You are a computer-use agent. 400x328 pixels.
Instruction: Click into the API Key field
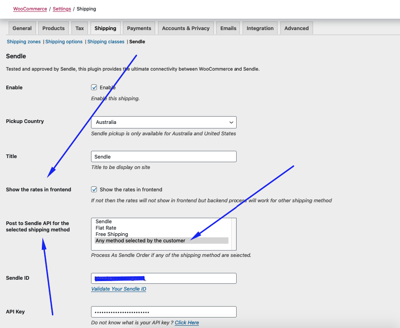coord(163,312)
